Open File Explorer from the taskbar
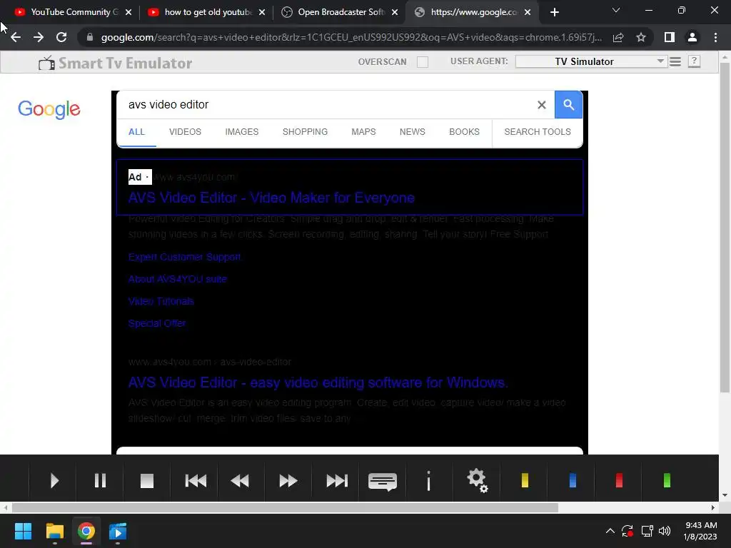This screenshot has width=731, height=548. pyautogui.click(x=54, y=531)
